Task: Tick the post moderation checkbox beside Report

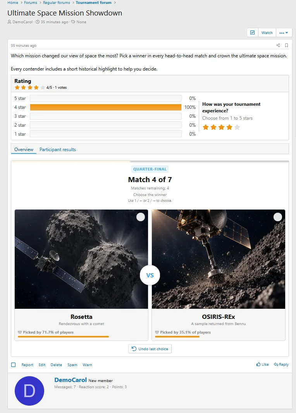Action: (14, 365)
